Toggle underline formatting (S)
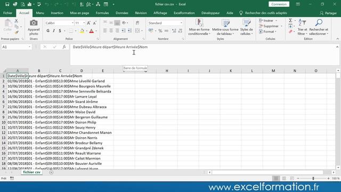 [60, 31]
